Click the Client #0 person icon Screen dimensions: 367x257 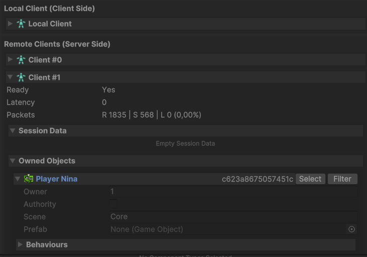(x=21, y=60)
